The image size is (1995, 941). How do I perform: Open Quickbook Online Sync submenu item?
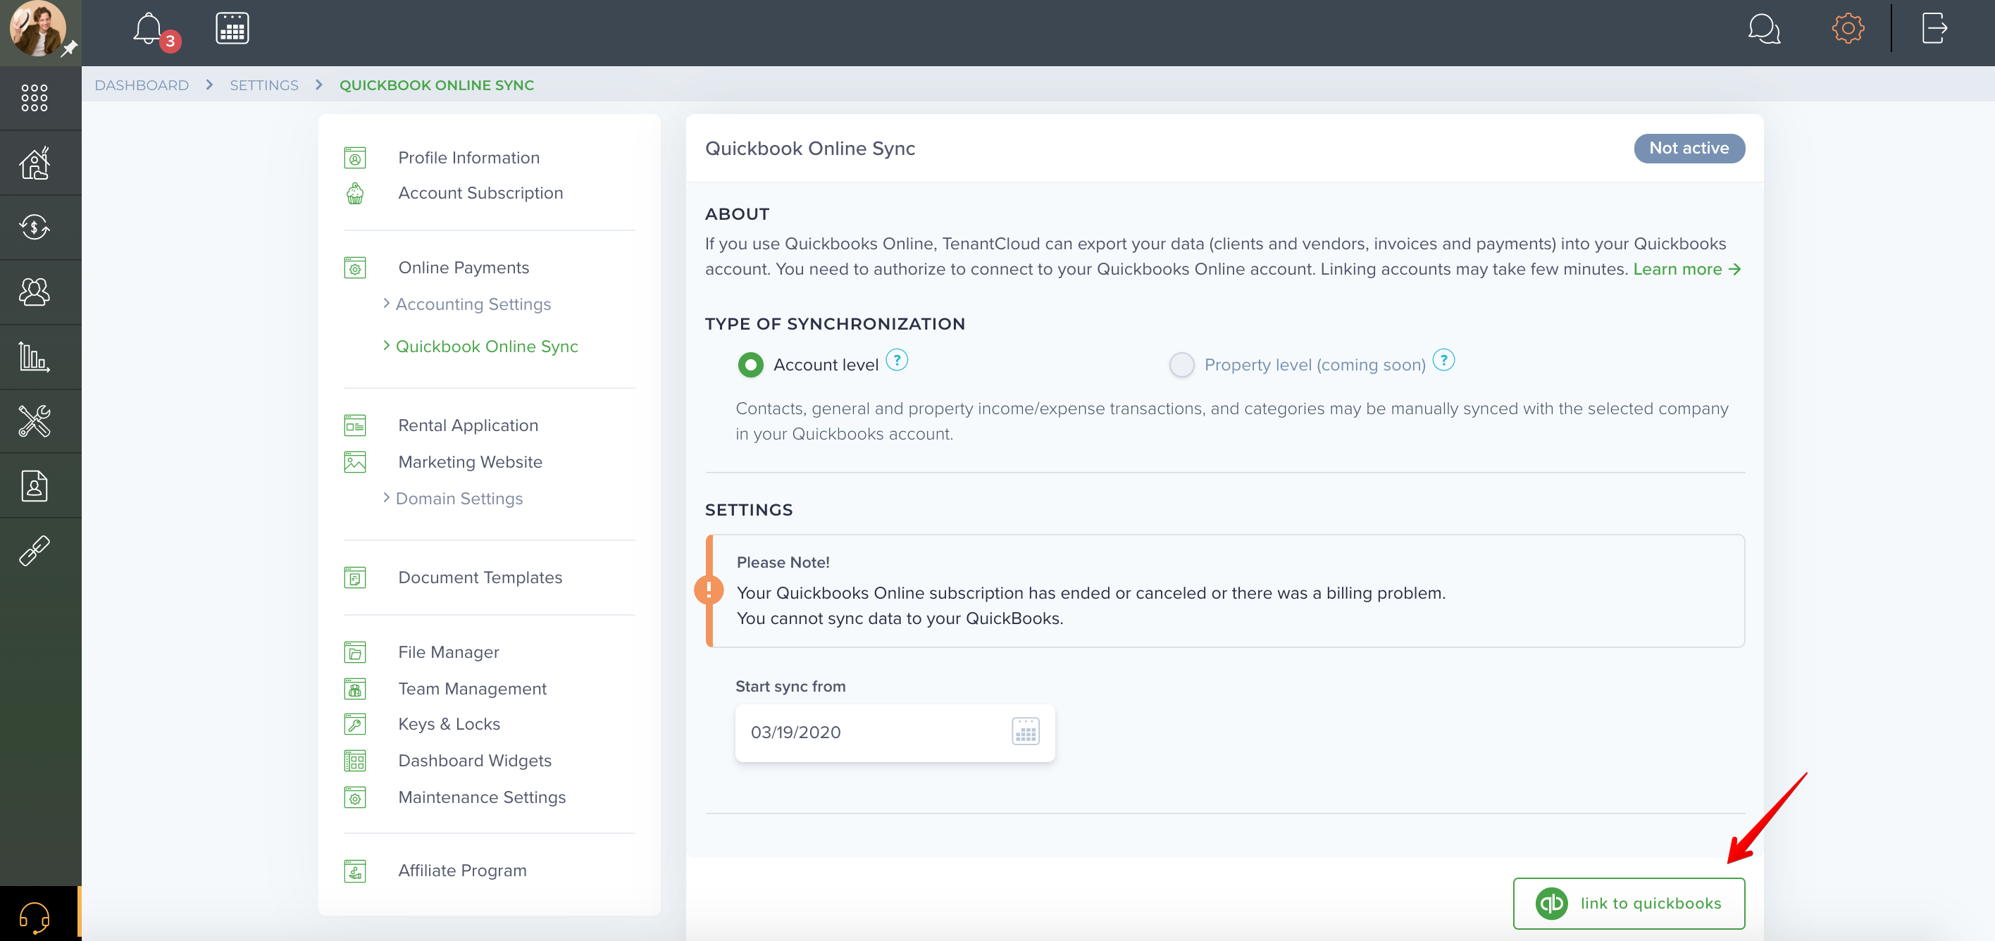[487, 347]
